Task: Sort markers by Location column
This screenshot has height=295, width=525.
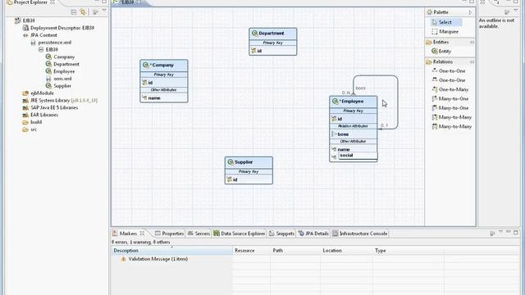Action: coord(346,251)
